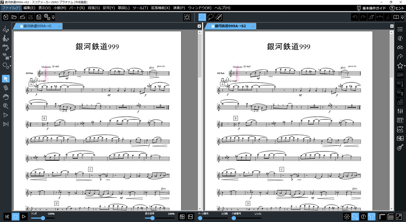
Task: Open the 表示(V) menu
Action: point(44,8)
